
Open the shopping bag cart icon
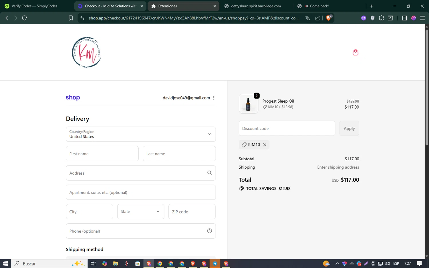(355, 52)
